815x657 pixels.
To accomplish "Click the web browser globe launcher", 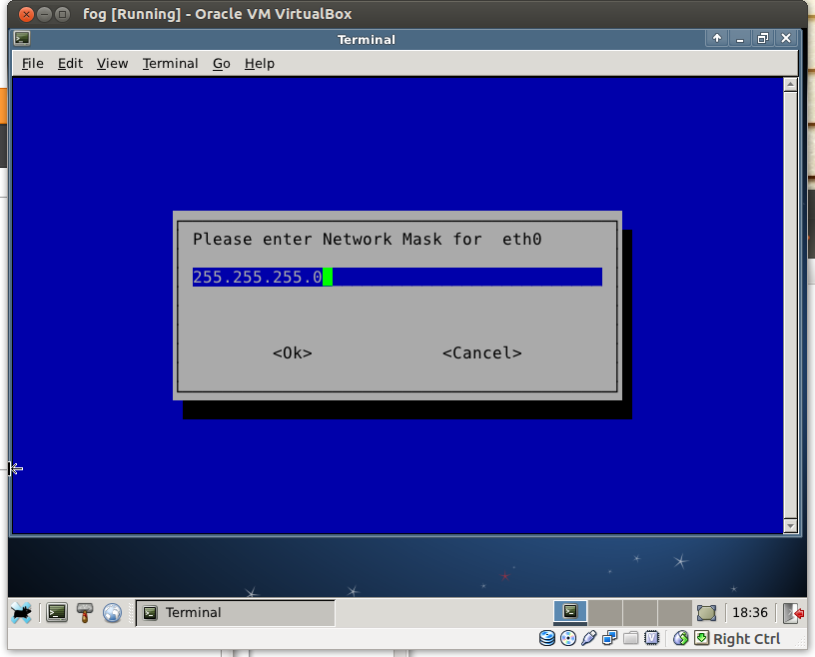I will [112, 612].
